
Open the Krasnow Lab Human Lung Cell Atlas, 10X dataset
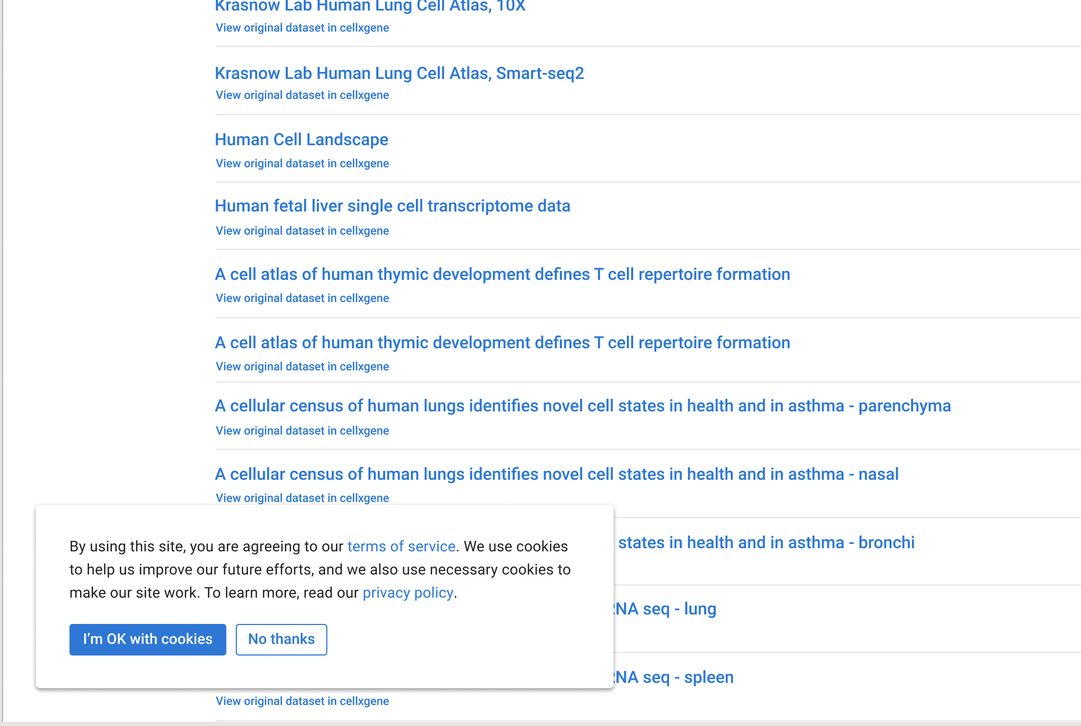369,7
